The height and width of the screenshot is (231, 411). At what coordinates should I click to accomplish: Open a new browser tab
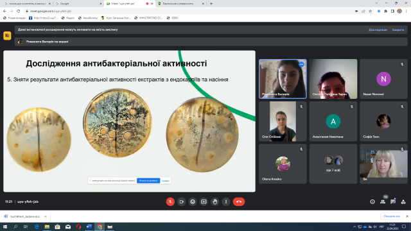(x=211, y=4)
